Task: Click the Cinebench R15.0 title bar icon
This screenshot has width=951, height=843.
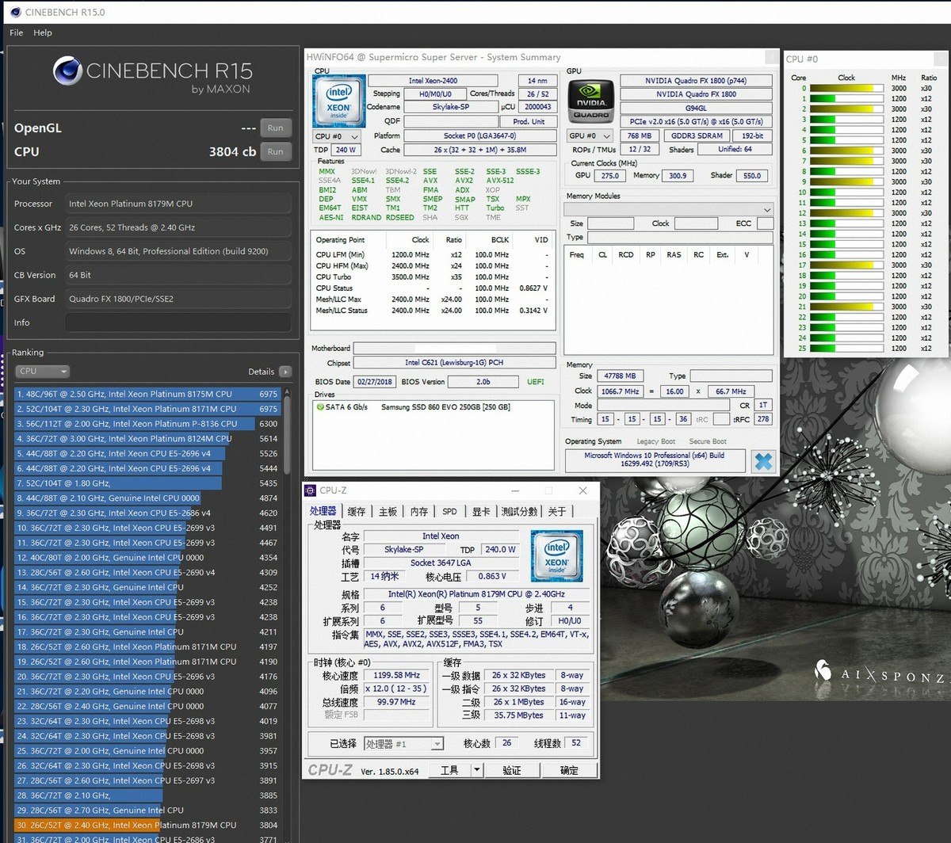Action: tap(14, 12)
